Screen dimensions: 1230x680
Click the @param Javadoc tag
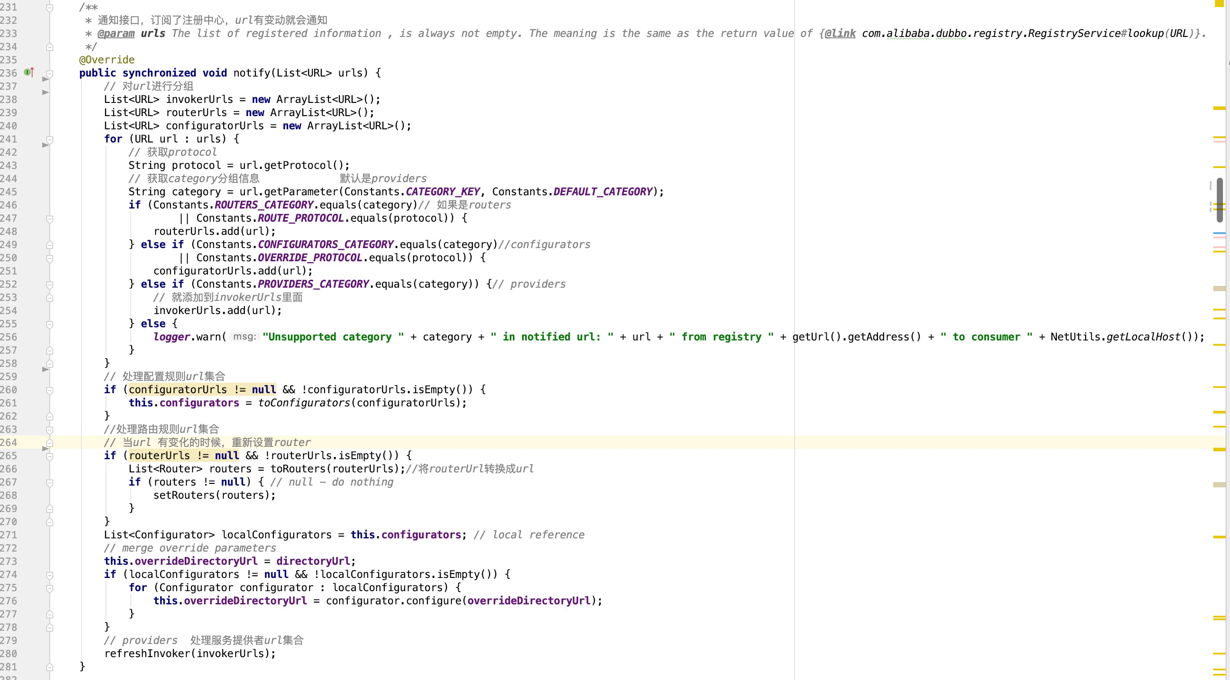pos(116,33)
